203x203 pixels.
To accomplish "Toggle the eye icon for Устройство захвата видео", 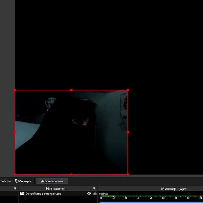I will pyautogui.click(x=89, y=194).
